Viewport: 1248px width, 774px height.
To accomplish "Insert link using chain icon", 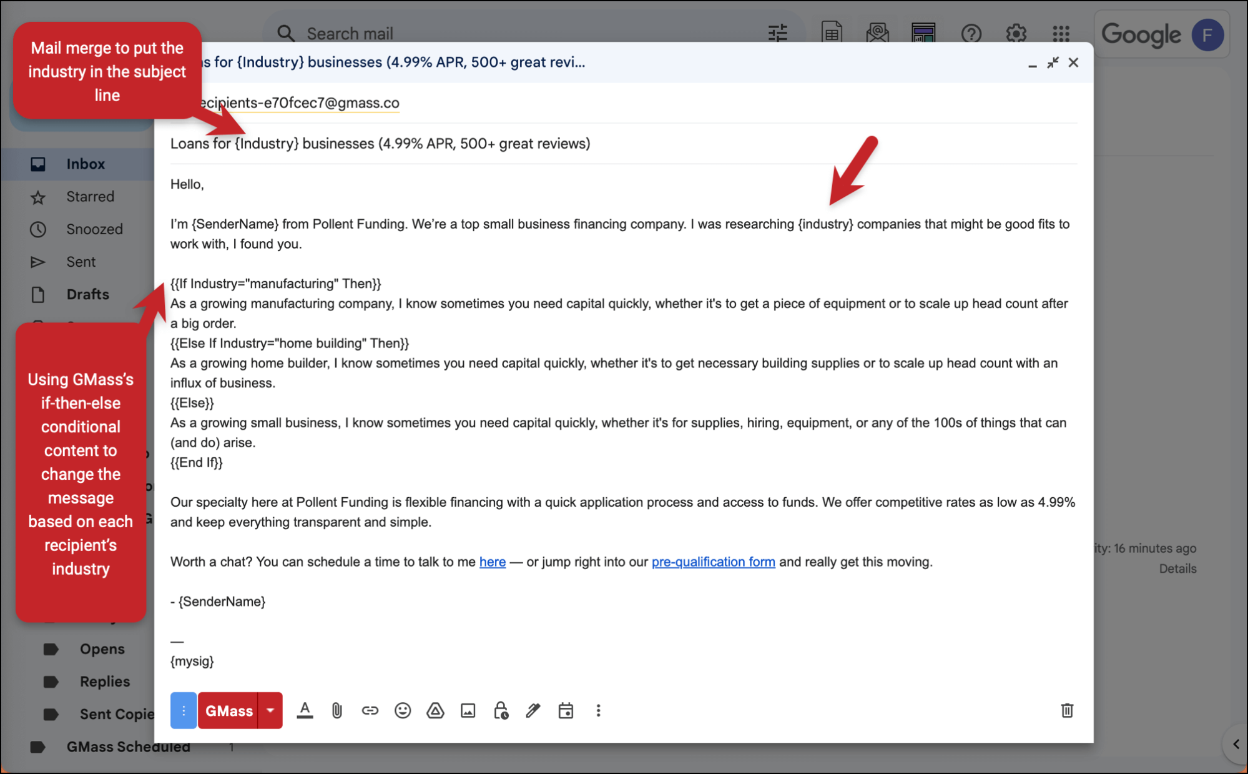I will click(370, 710).
